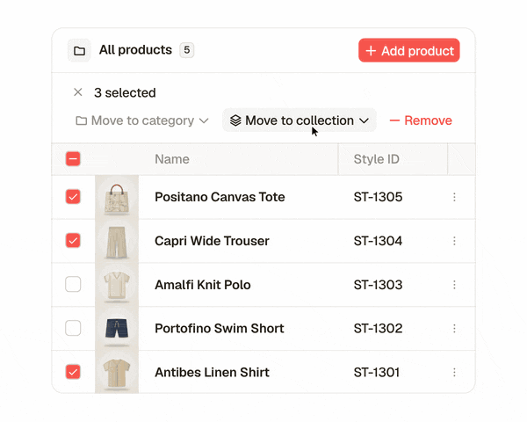Check the Portofino Swim Short checkbox
The width and height of the screenshot is (527, 422).
[x=73, y=328]
